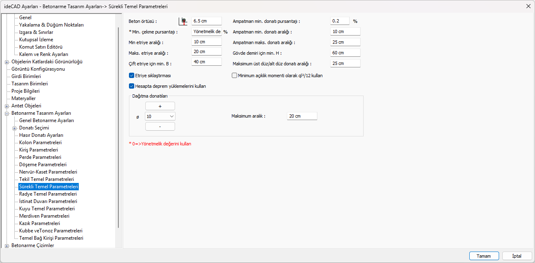
Task: Click the Beton örtüsü 6.5 cm field
Action: tap(206, 21)
